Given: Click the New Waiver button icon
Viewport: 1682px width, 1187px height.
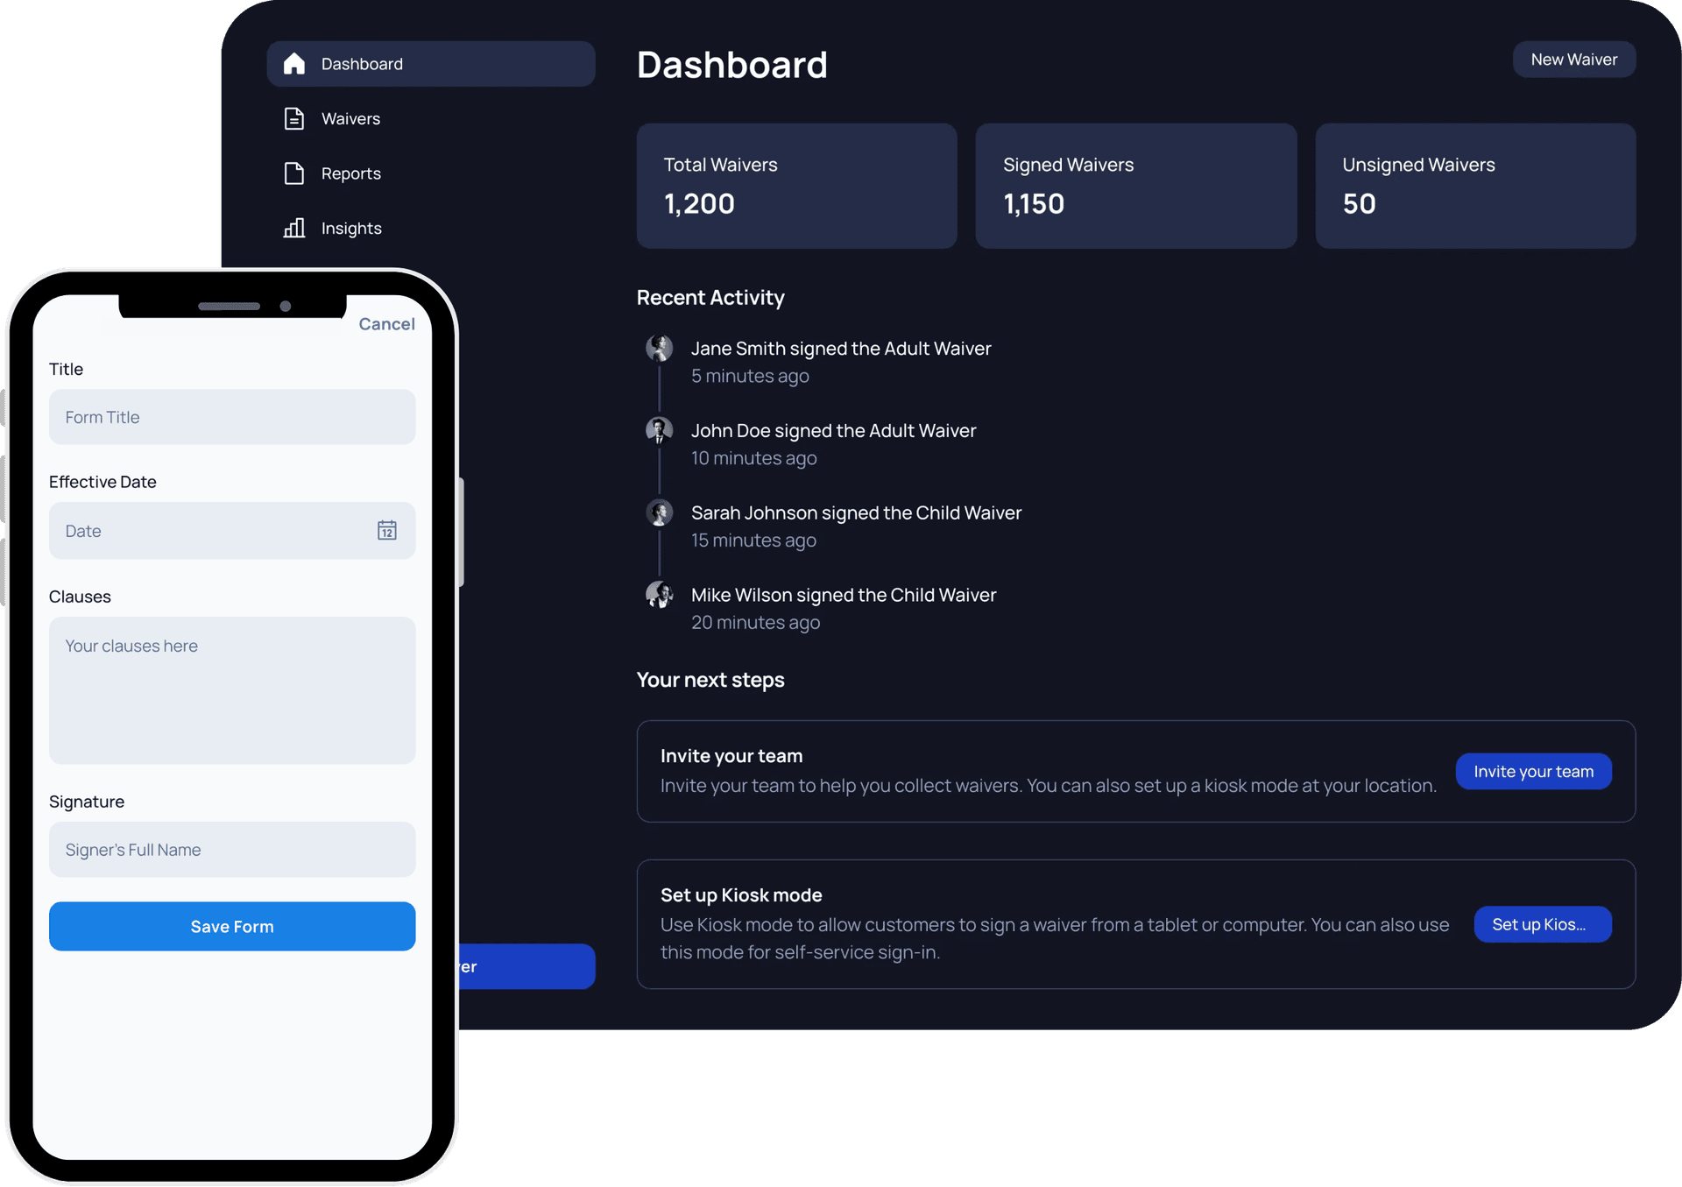Looking at the screenshot, I should (1572, 58).
